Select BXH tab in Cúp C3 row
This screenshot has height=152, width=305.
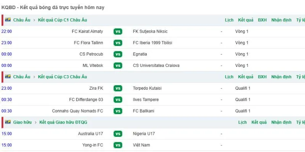pyautogui.click(x=262, y=77)
